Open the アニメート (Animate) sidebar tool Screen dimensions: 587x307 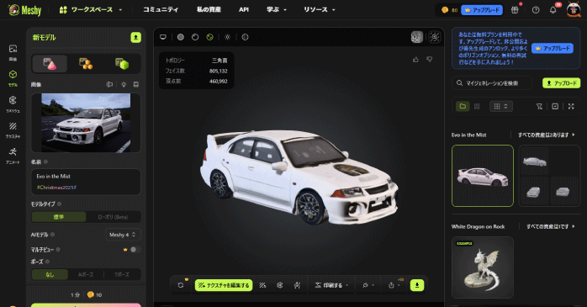pos(13,156)
